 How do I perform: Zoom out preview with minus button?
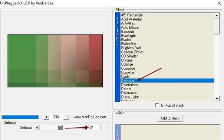point(66,117)
